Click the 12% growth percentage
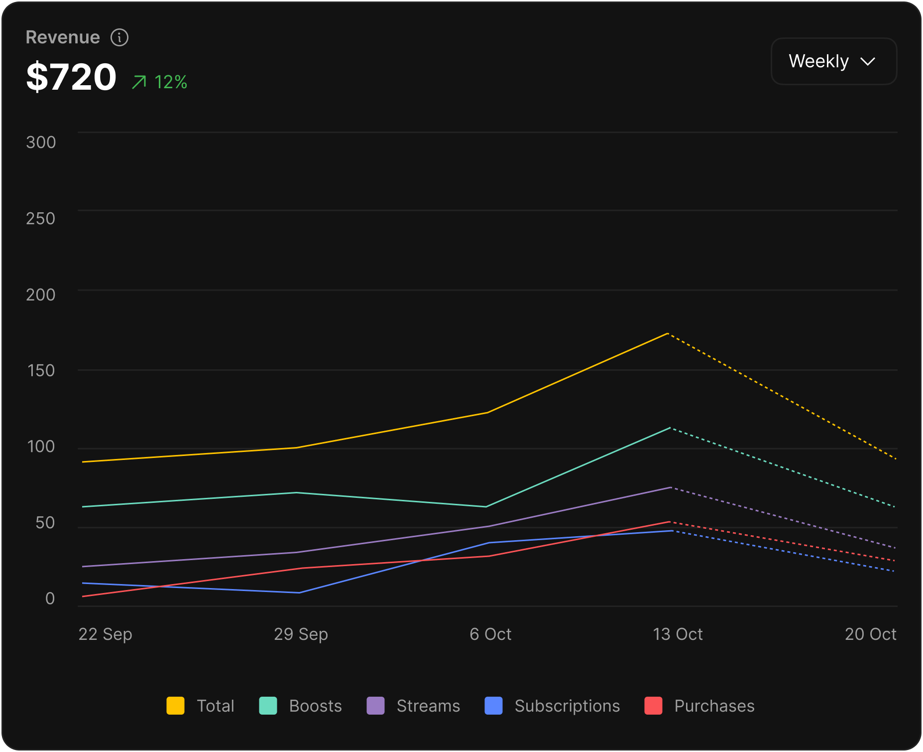 (171, 82)
